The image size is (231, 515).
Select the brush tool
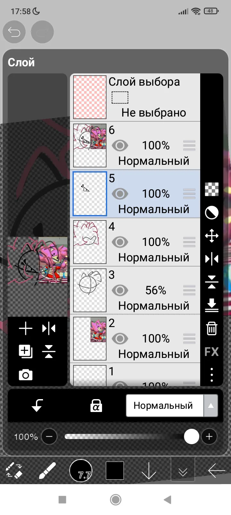(47, 471)
